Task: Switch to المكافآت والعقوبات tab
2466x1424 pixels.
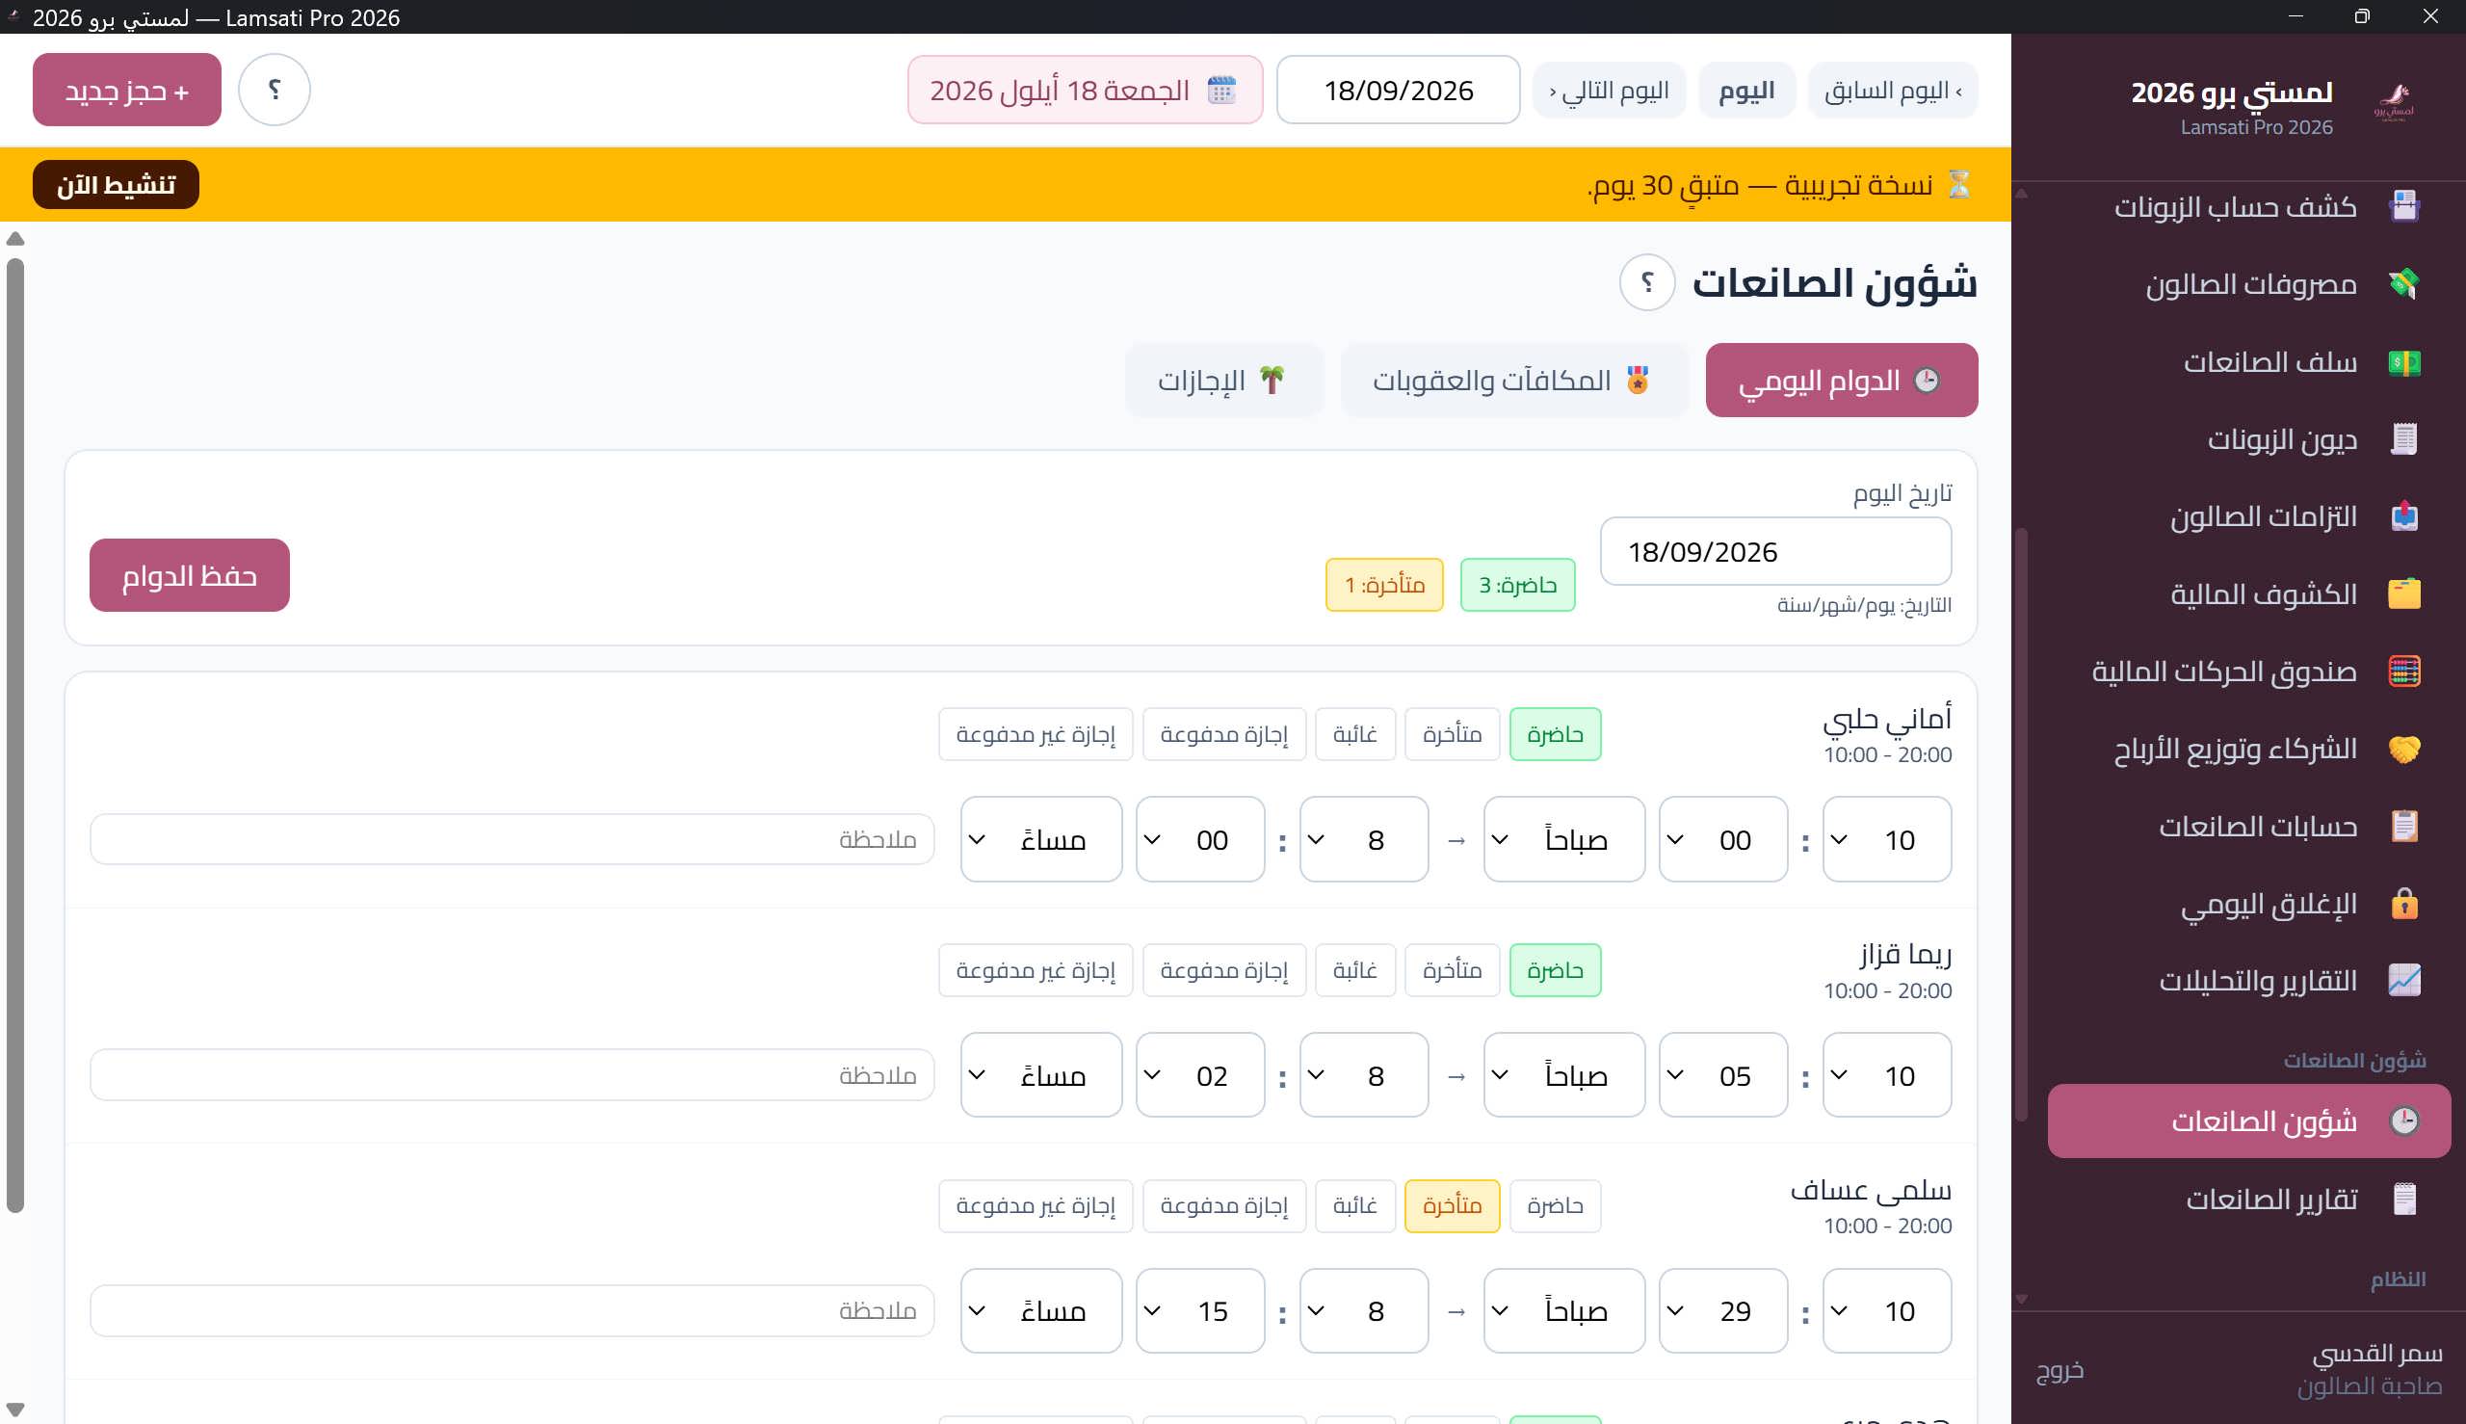Action: click(x=1513, y=381)
